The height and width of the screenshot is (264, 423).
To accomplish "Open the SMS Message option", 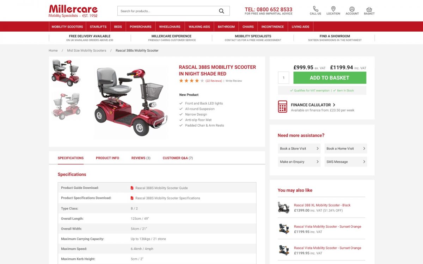I will pos(346,162).
